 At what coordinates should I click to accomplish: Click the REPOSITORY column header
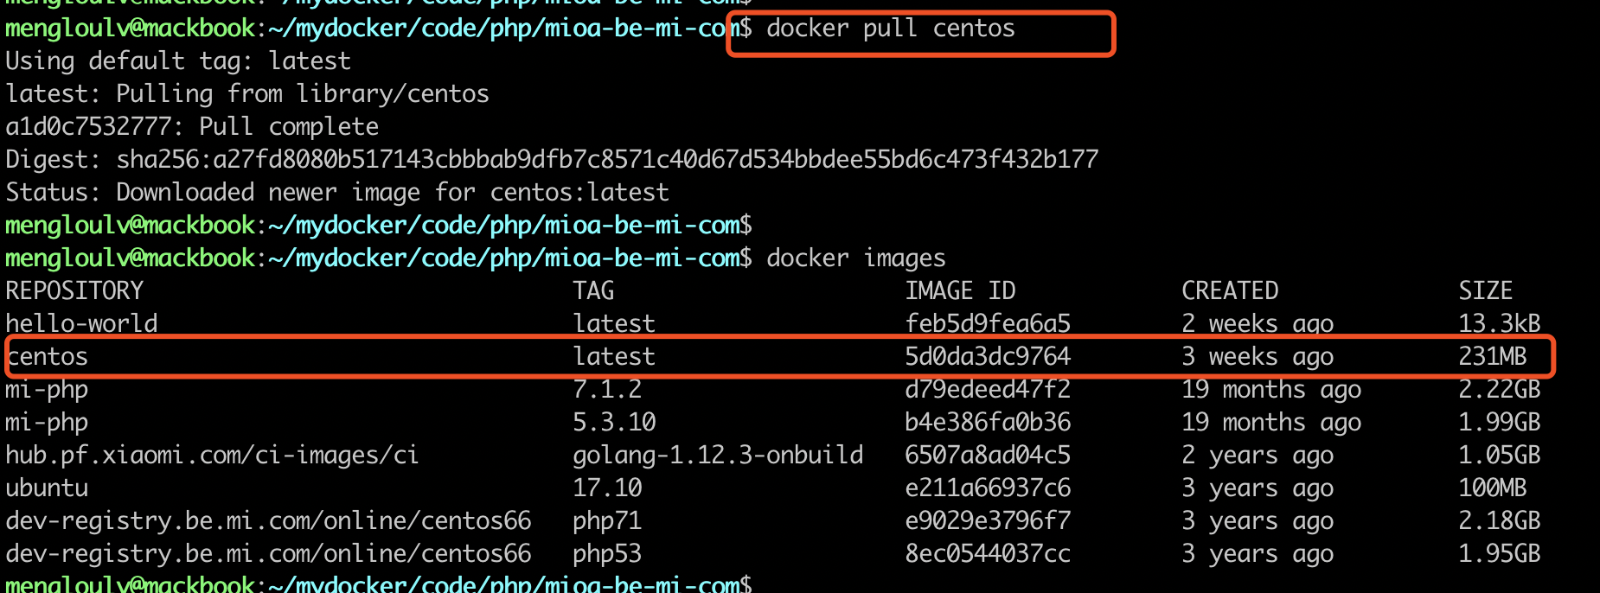74,291
